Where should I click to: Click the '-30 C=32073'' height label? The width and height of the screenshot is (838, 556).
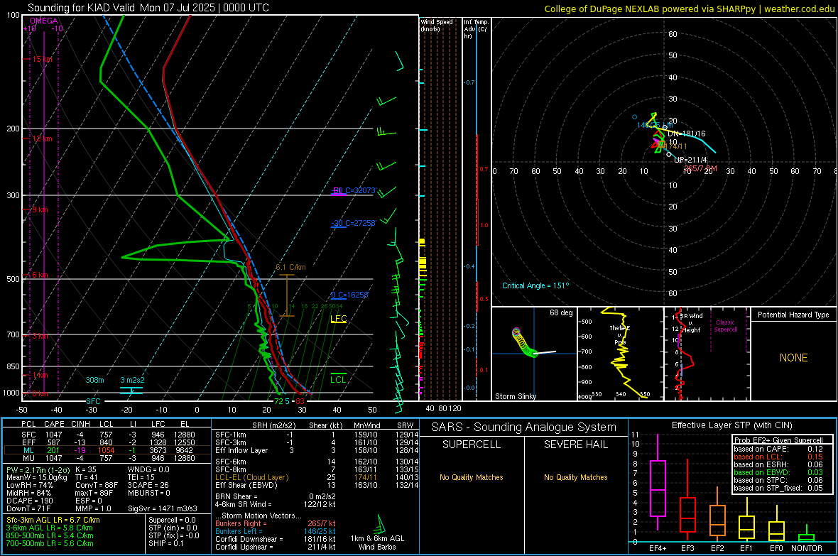[x=354, y=190]
